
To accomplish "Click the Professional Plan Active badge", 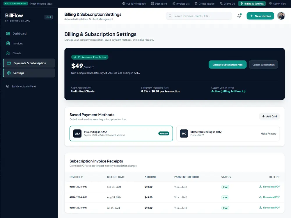I will 90,57.
